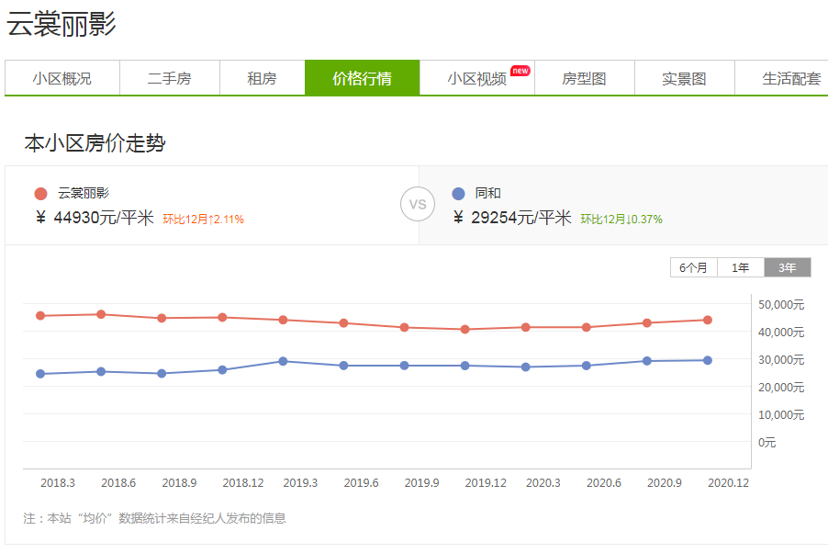Click the 20,000元 axis label
Image resolution: width=828 pixels, height=553 pixels.
pyautogui.click(x=781, y=387)
